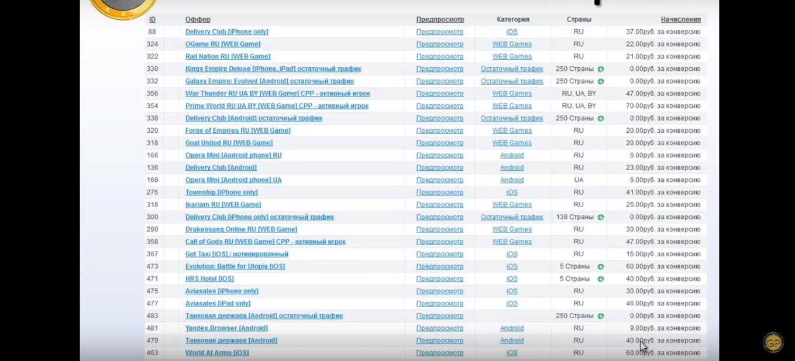Select 70.00руб. за конверсию payout cell
The image size is (795, 361).
[663, 106]
